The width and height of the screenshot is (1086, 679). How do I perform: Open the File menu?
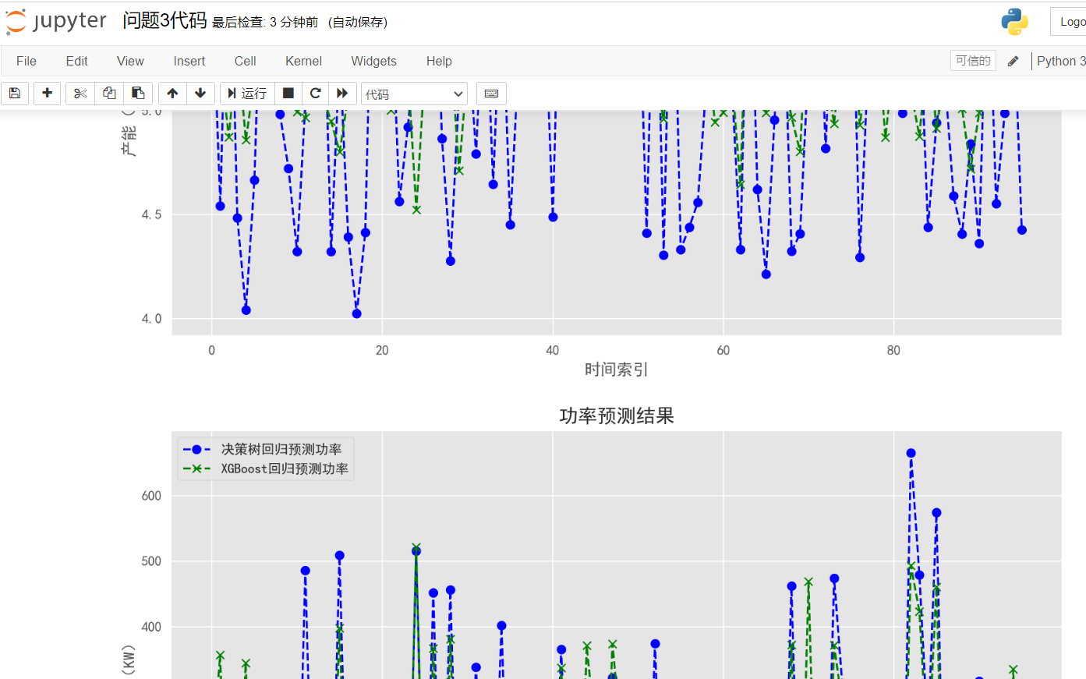click(x=27, y=61)
